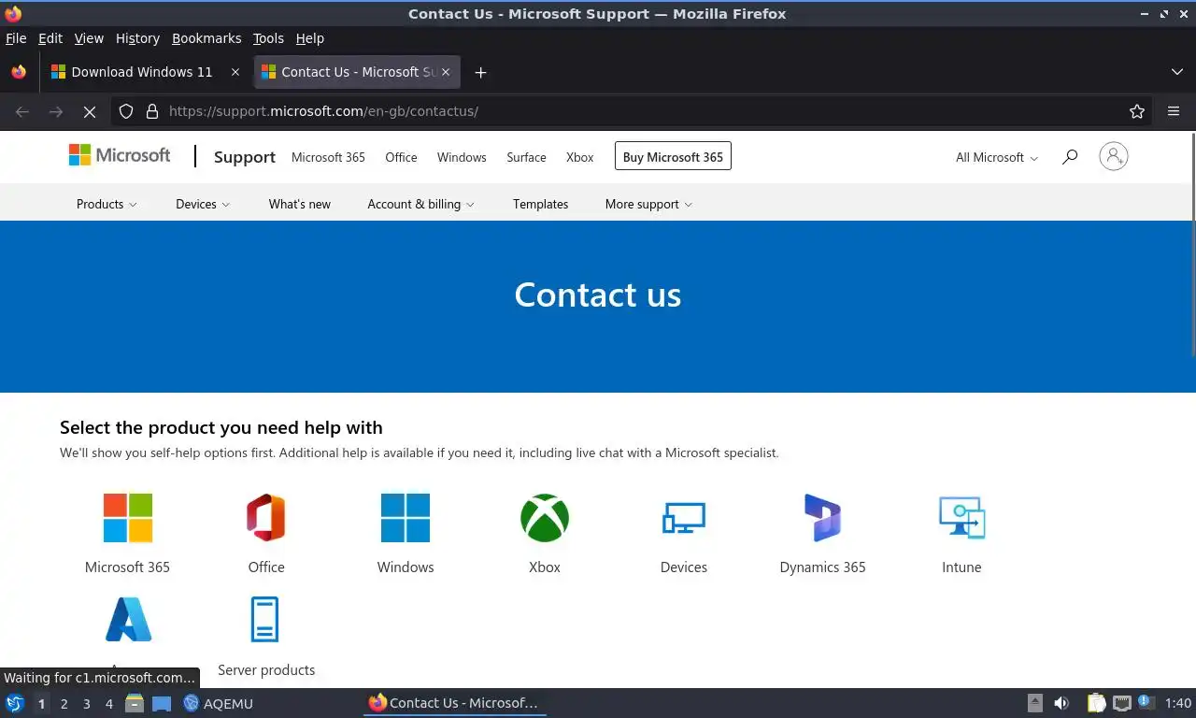1196x718 pixels.
Task: Select the Office product icon
Action: pyautogui.click(x=265, y=518)
